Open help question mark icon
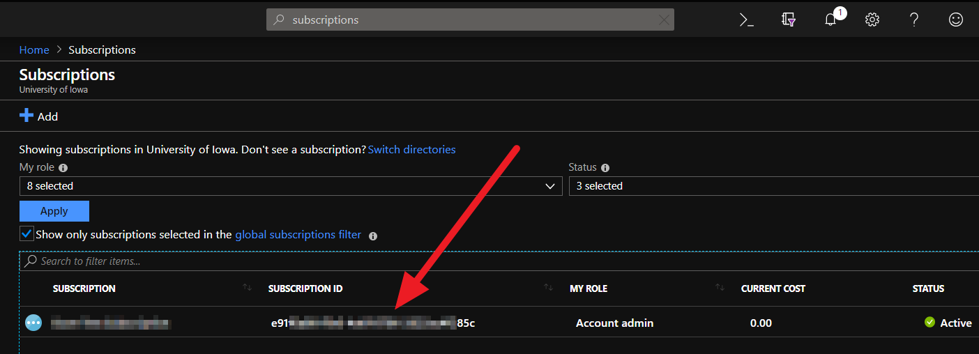This screenshot has width=979, height=354. 914,20
